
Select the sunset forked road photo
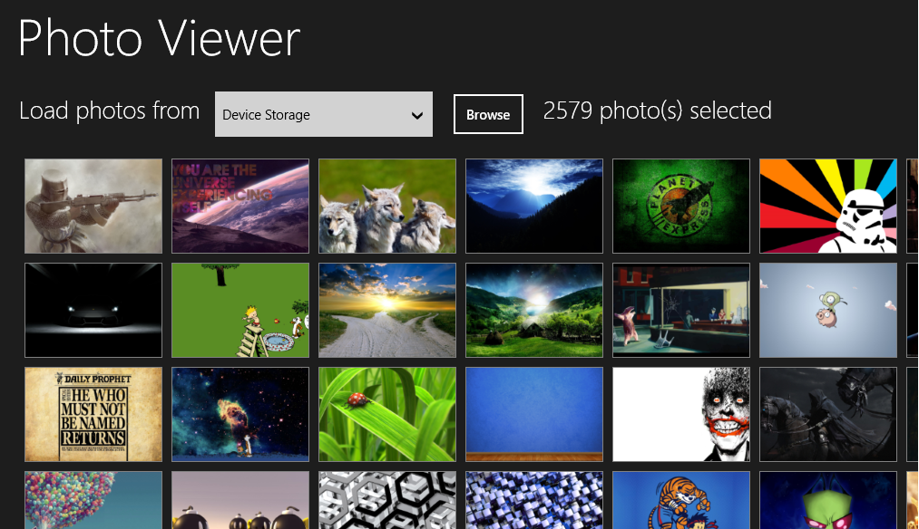386,310
